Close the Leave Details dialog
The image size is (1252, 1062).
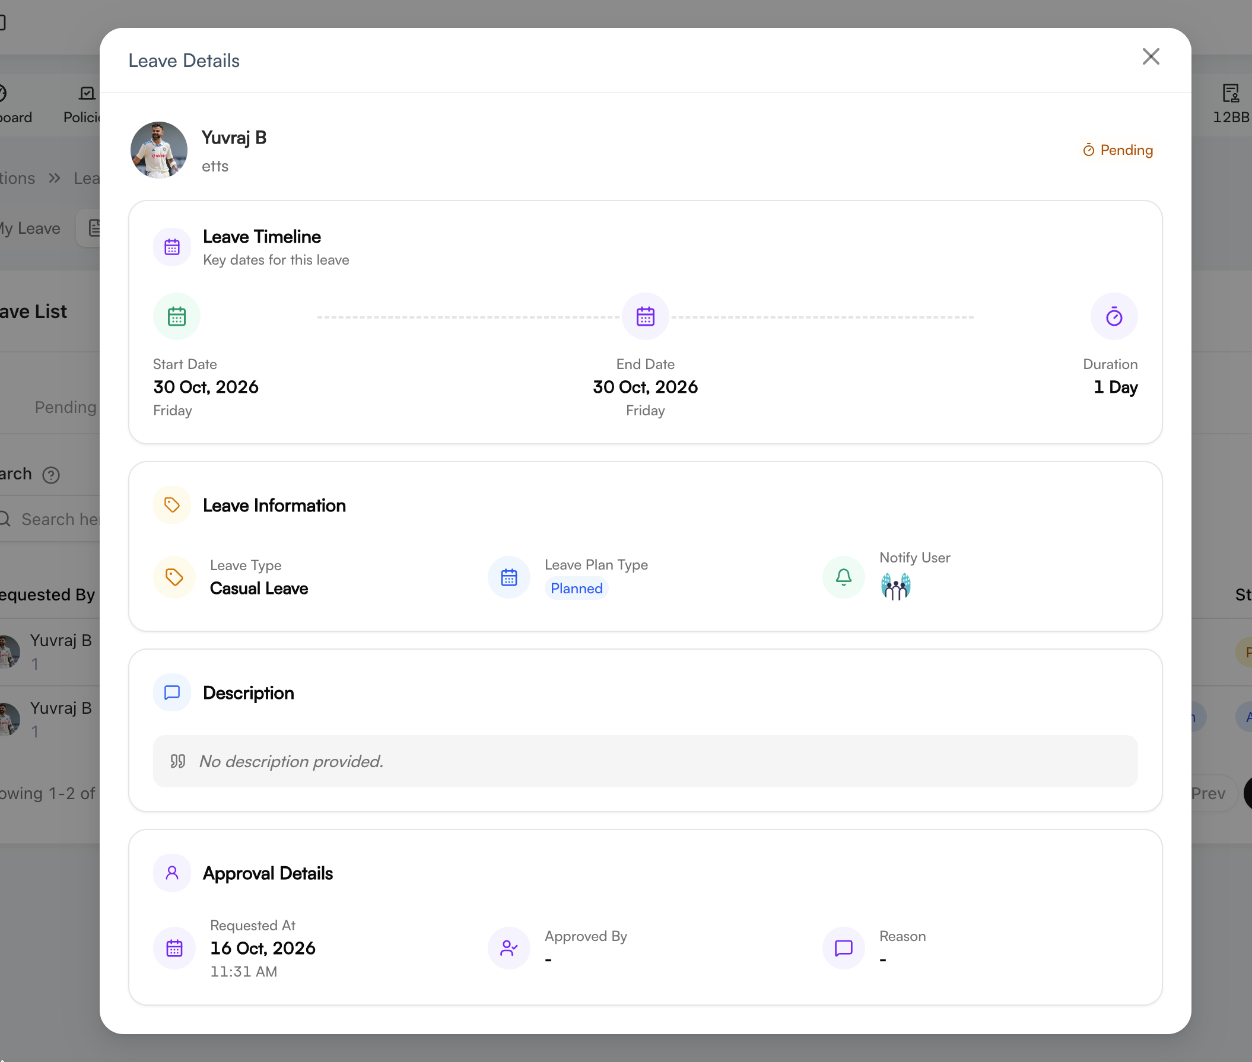click(x=1150, y=56)
